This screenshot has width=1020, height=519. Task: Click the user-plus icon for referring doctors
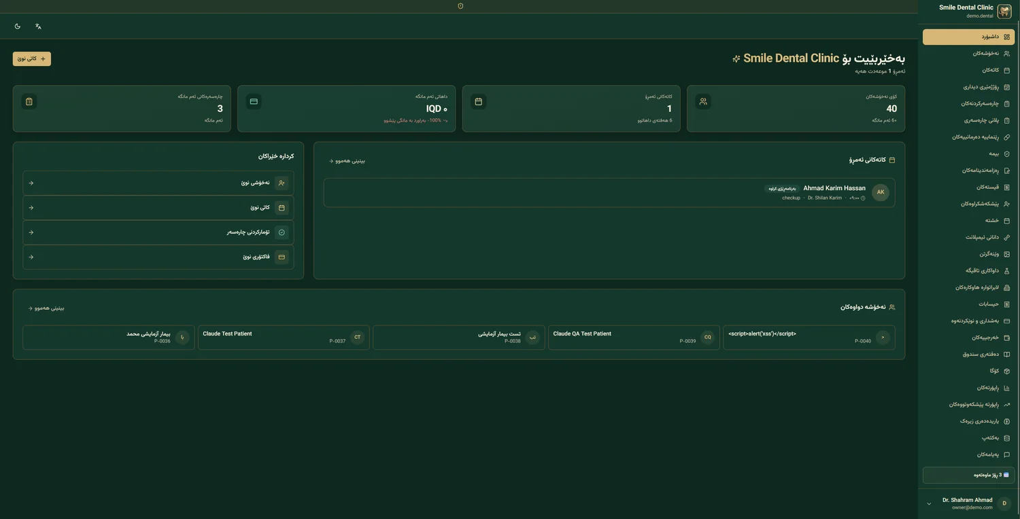[1007, 204]
